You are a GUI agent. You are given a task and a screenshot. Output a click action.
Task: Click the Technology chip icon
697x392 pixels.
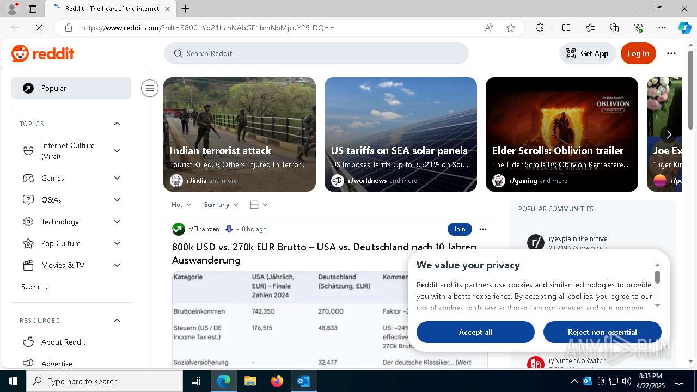pyautogui.click(x=28, y=222)
